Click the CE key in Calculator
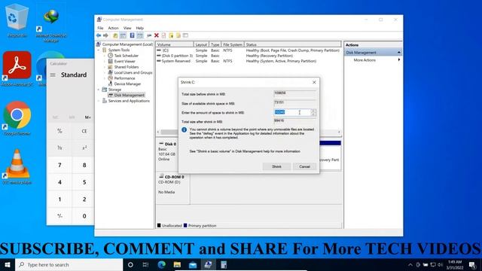Viewport: 482px width, 271px height. tap(84, 131)
